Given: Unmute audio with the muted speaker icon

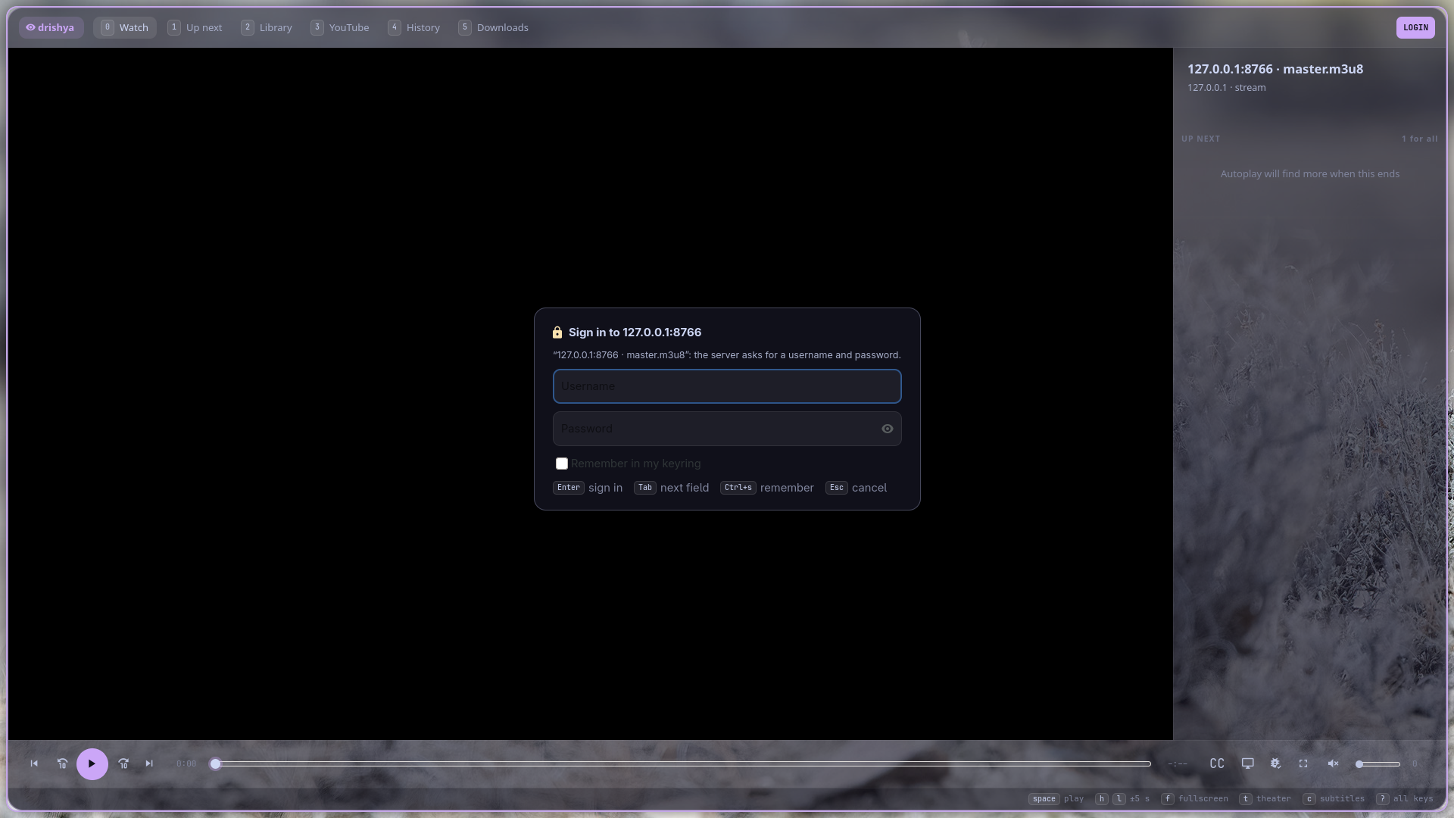Looking at the screenshot, I should (1333, 763).
